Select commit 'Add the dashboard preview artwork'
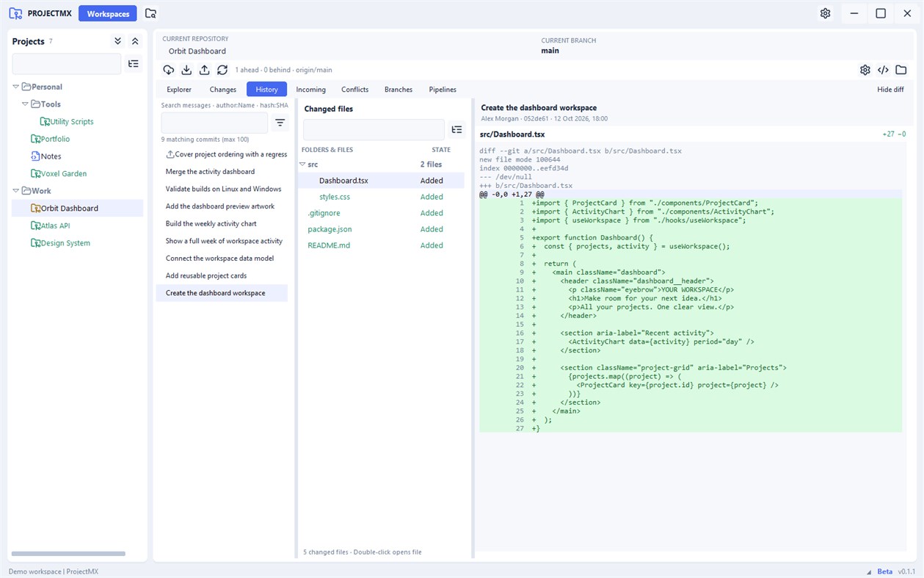Screen dimensions: 924x578 [222, 206]
